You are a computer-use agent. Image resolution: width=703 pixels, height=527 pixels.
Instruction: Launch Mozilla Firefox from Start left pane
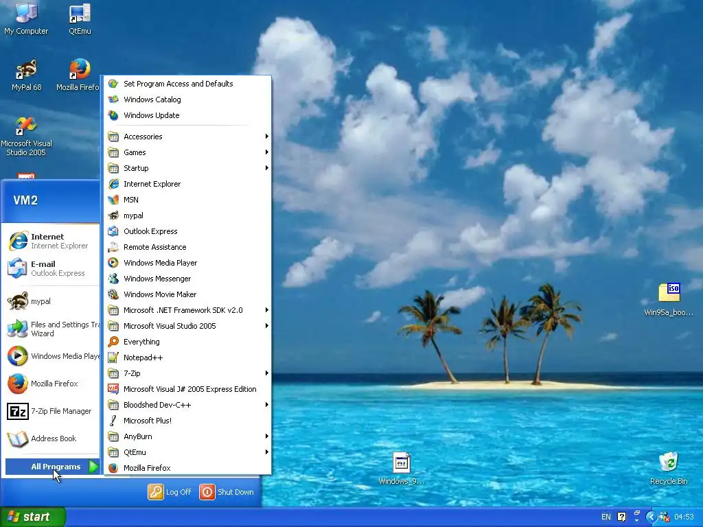51,384
